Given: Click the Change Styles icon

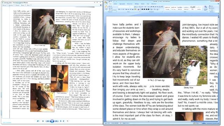Looking at the screenshot, I should (205, 8).
